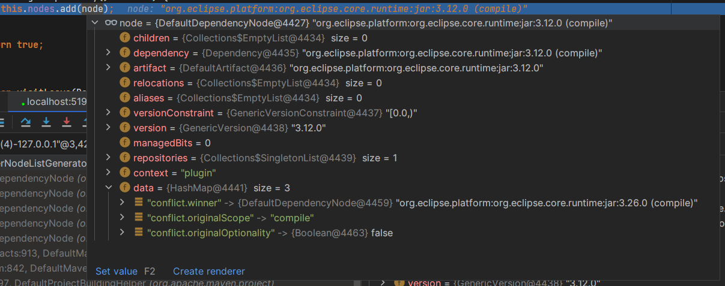
Task: Click the version row in background Variables pane
Action: coord(505,282)
